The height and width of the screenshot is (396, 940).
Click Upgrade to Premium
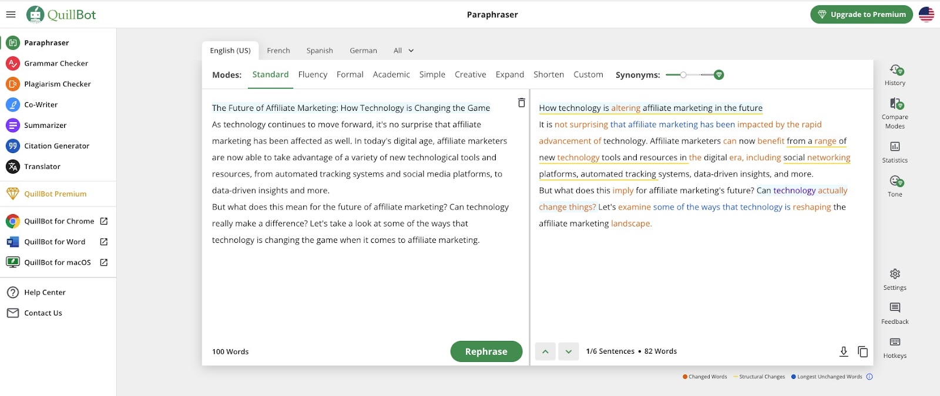coord(861,15)
